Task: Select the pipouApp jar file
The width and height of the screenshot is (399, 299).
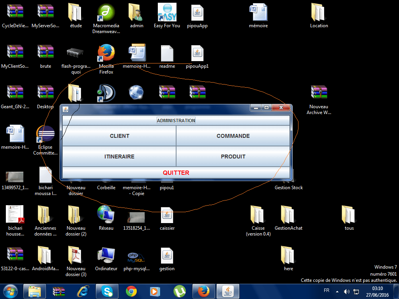Action: [197, 13]
